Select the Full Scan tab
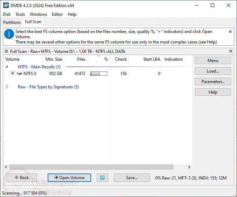 (33, 22)
